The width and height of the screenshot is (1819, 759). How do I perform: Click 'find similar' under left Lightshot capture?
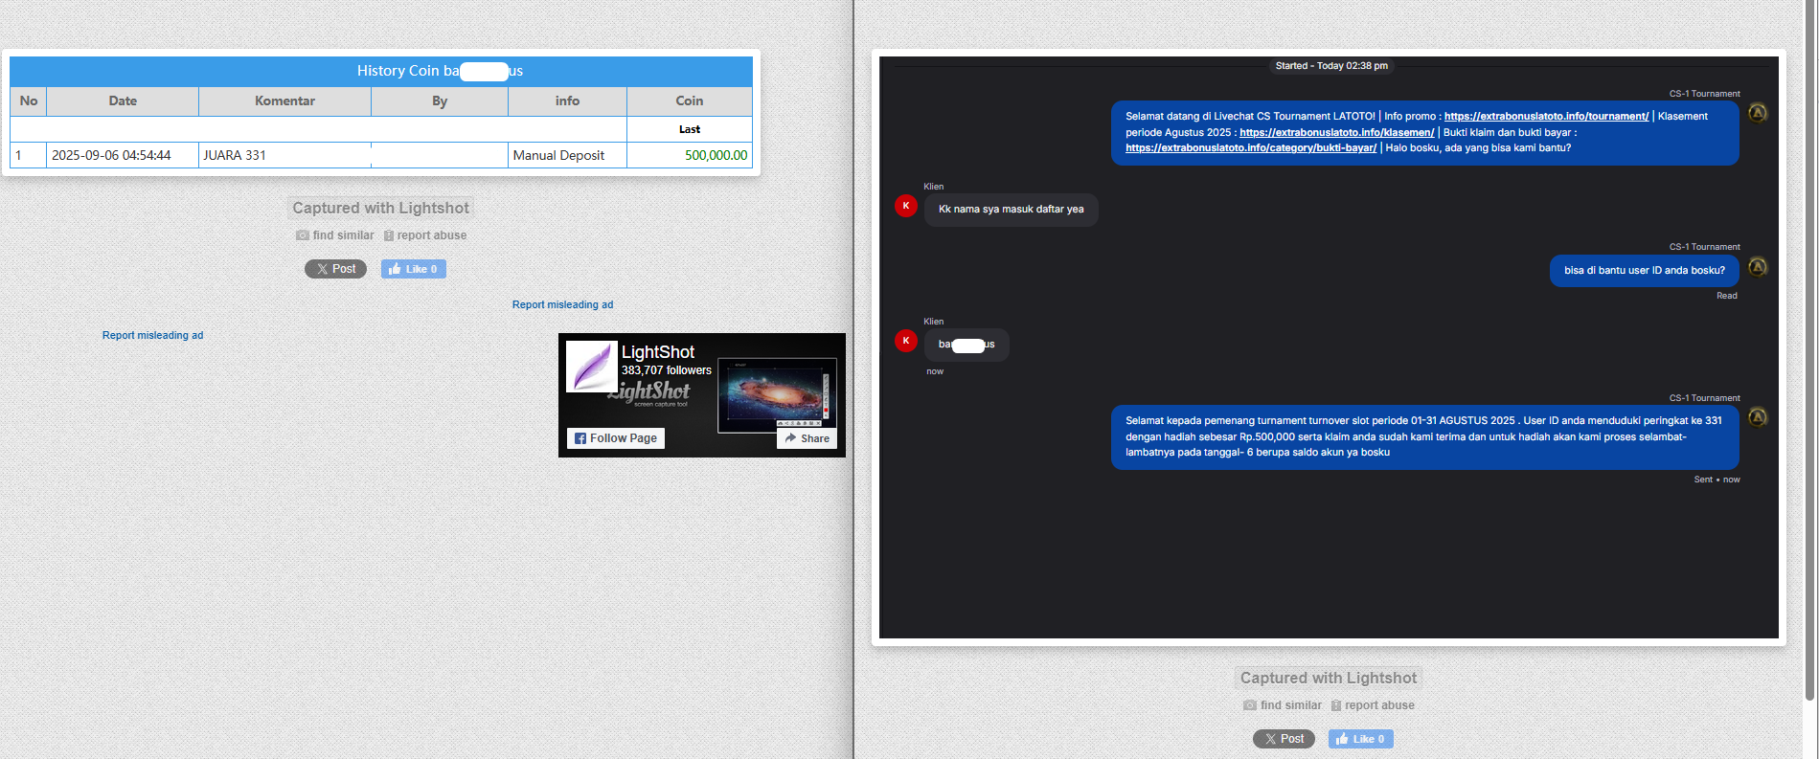343,235
